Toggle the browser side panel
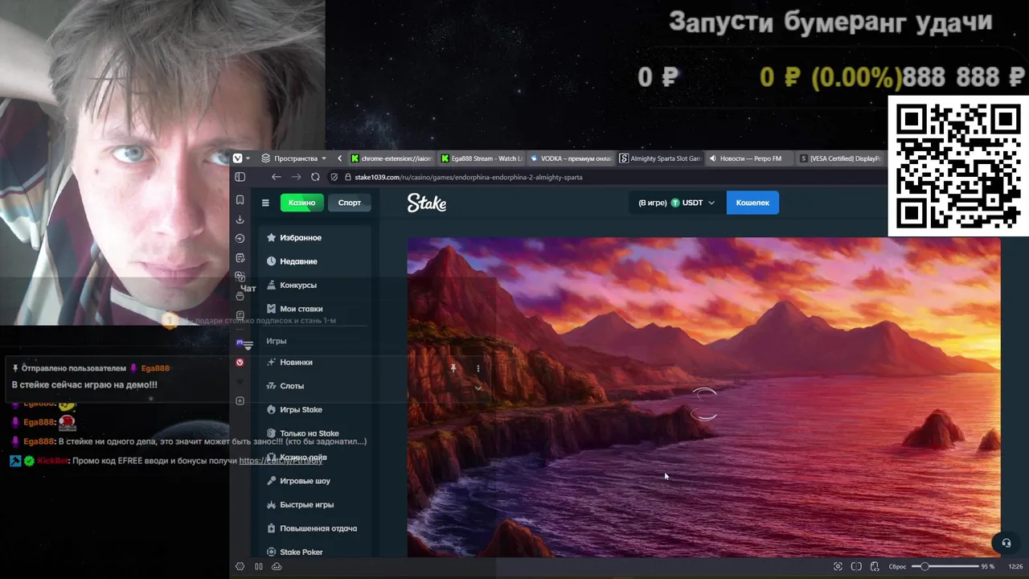The image size is (1029, 579). tap(240, 177)
